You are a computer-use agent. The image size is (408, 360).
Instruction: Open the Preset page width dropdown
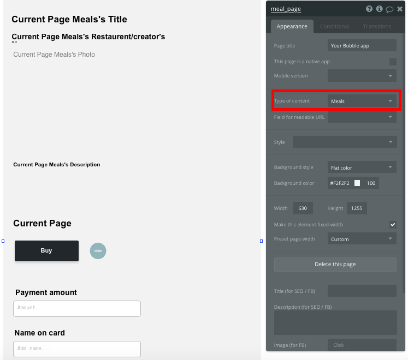click(x=362, y=238)
